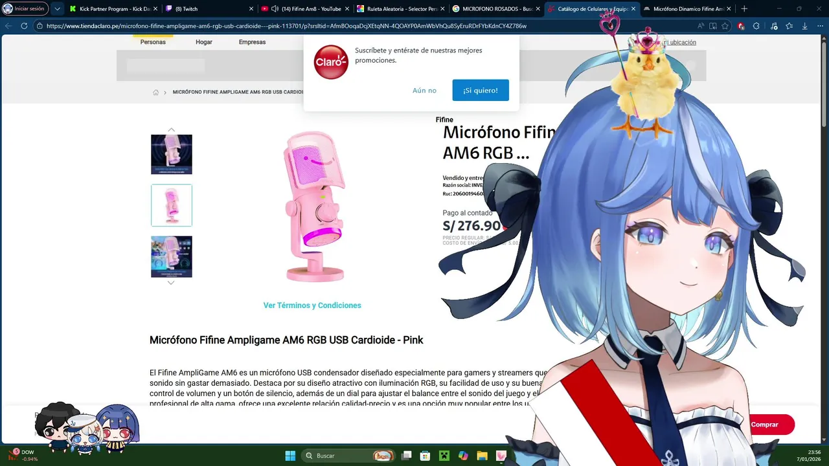
Task: Open the Microsoft Store taskbar icon
Action: coord(426,456)
